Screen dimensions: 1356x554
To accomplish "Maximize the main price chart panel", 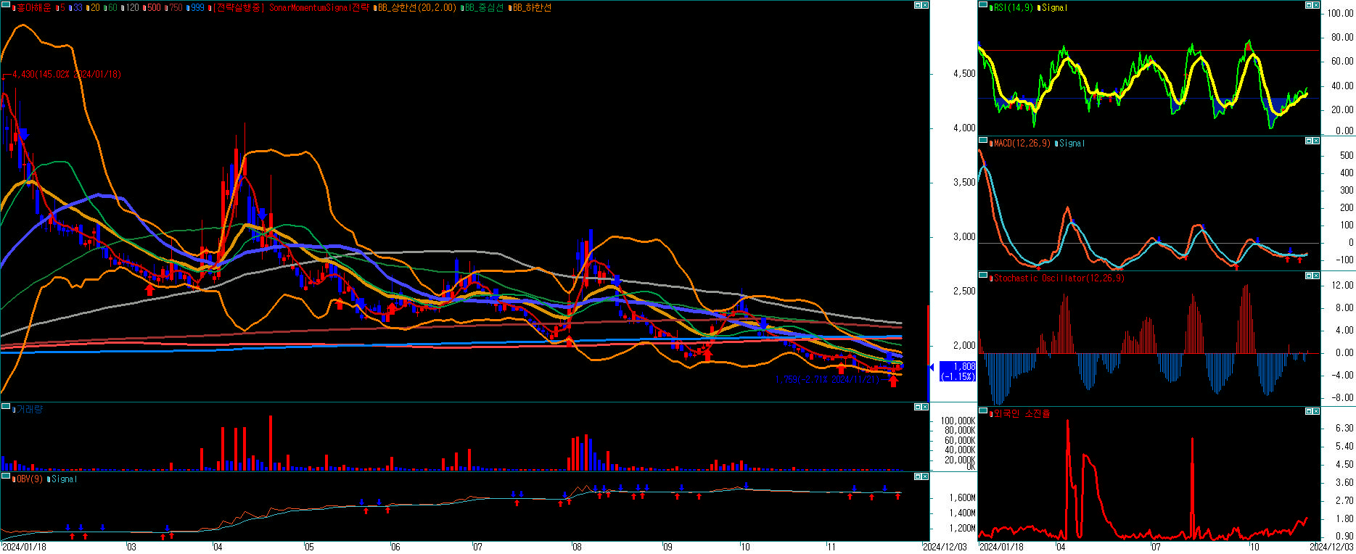I will [918, 5].
